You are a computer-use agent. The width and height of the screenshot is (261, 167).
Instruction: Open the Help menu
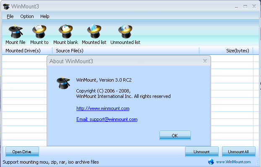[x=45, y=16]
